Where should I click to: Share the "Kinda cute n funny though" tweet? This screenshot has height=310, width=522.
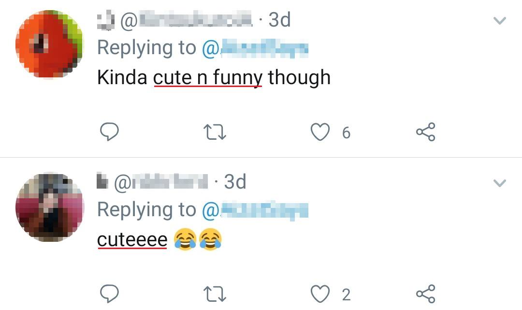click(425, 132)
